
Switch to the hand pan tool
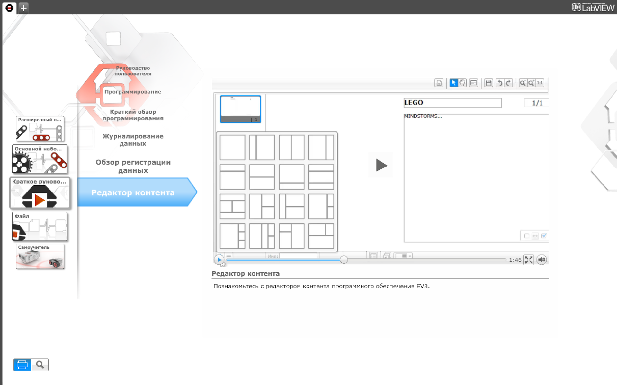(x=462, y=83)
